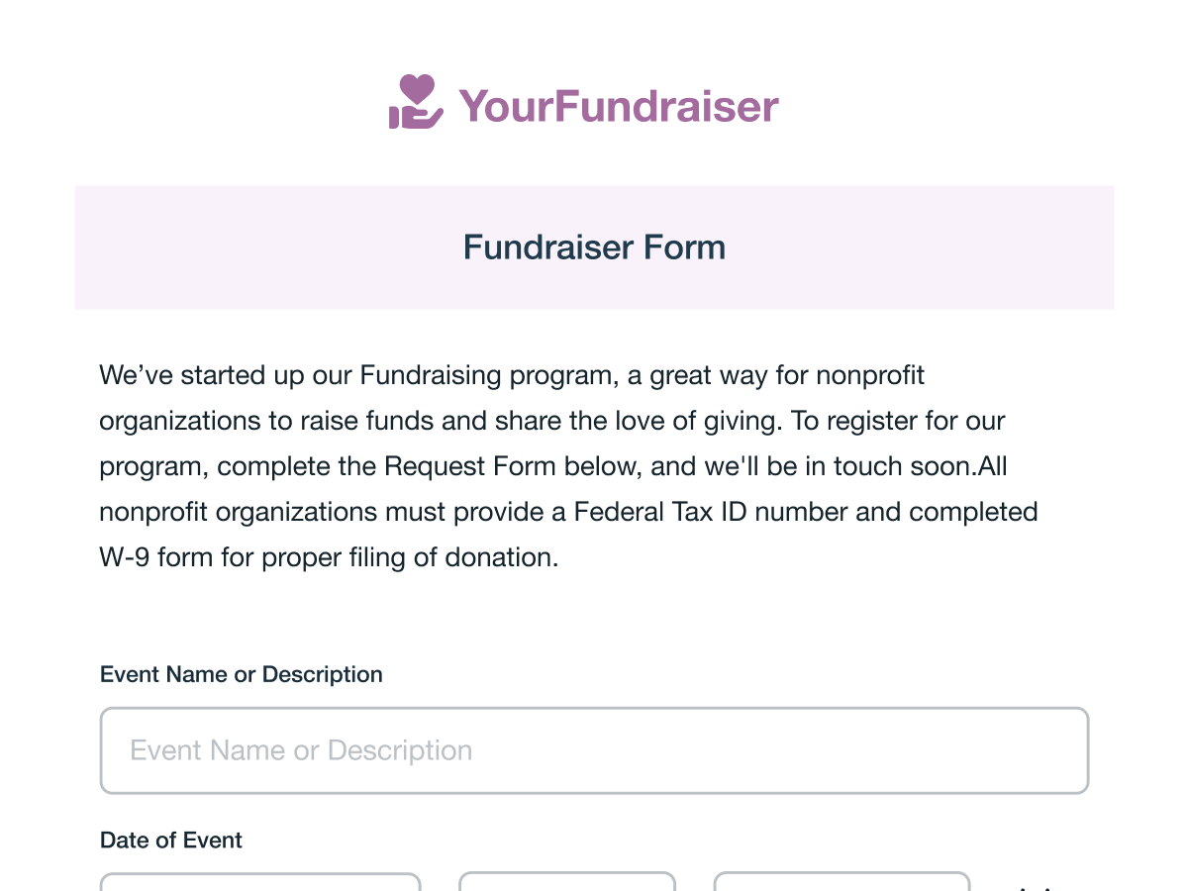The height and width of the screenshot is (891, 1188).
Task: Click the Date of Event label
Action: click(171, 841)
